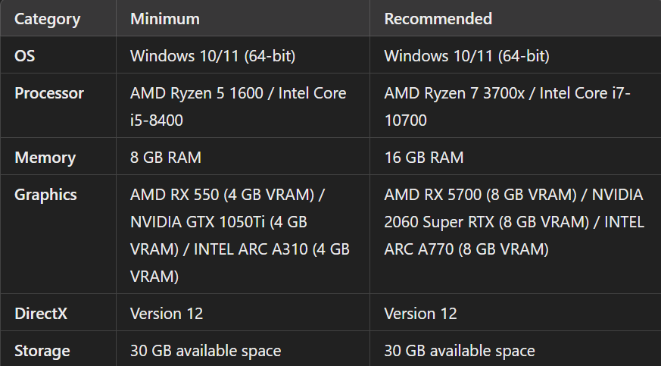The width and height of the screenshot is (661, 366).
Task: Click the 16 GB RAM cell
Action: [424, 158]
